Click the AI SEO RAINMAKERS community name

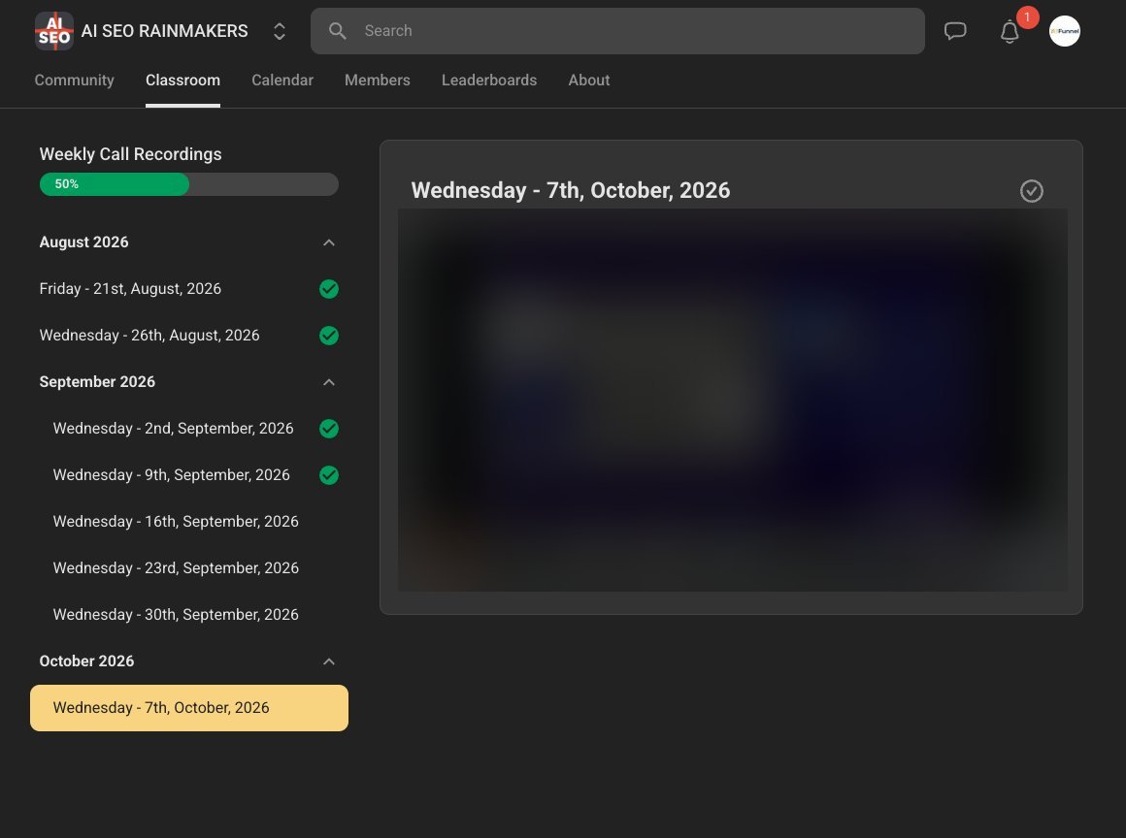(164, 31)
